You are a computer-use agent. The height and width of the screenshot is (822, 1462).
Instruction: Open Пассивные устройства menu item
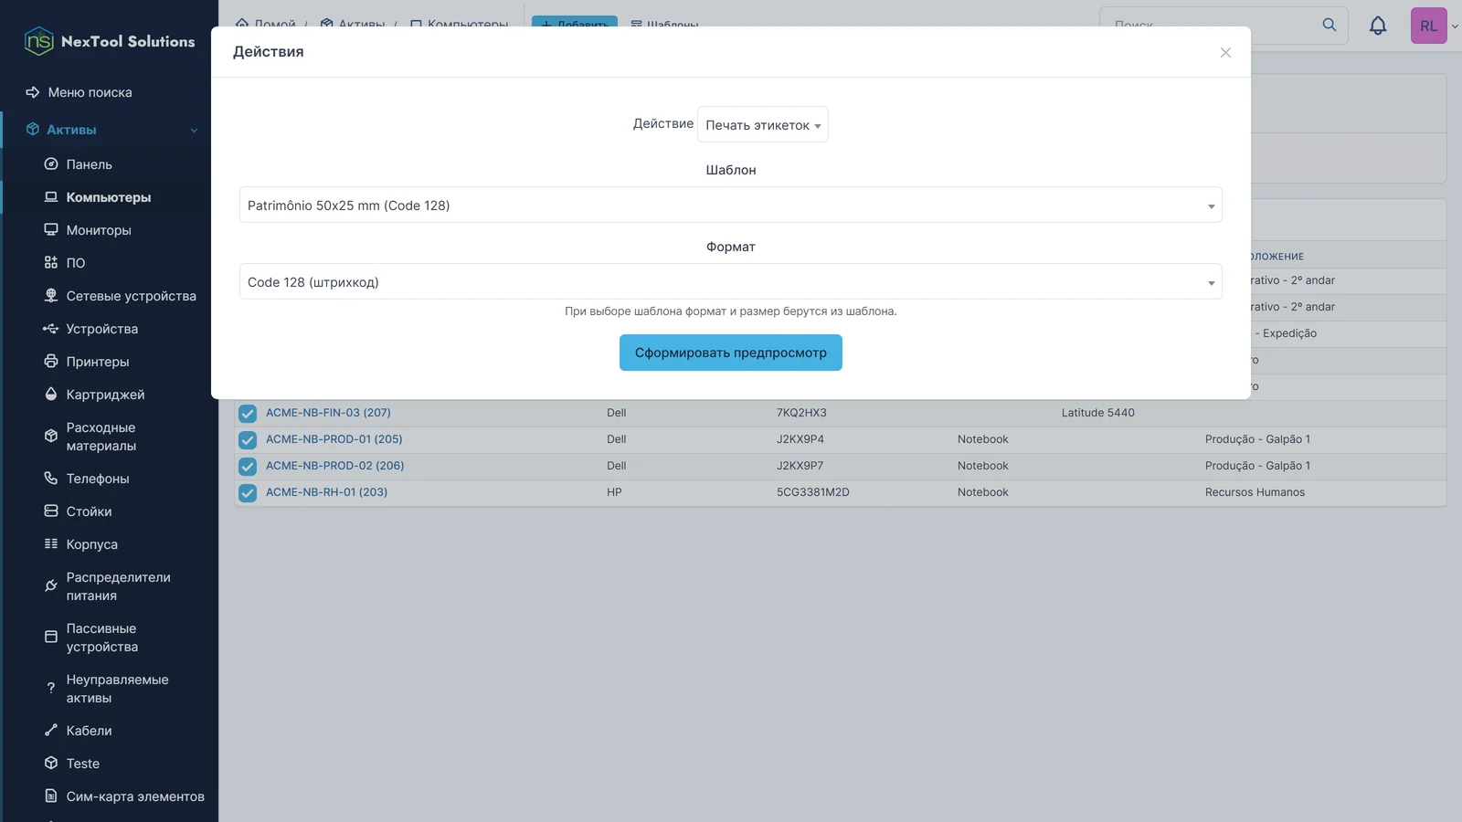[101, 638]
